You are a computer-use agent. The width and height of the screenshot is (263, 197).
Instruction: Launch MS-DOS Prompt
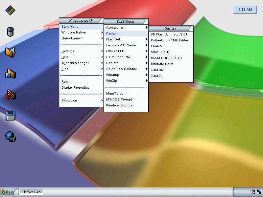126,99
